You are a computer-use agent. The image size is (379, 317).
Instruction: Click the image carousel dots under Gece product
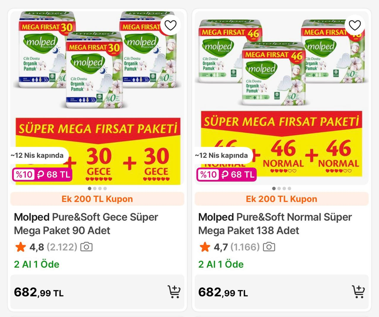97,188
